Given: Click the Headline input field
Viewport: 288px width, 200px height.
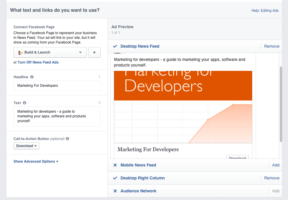Looking at the screenshot, I should (x=57, y=86).
